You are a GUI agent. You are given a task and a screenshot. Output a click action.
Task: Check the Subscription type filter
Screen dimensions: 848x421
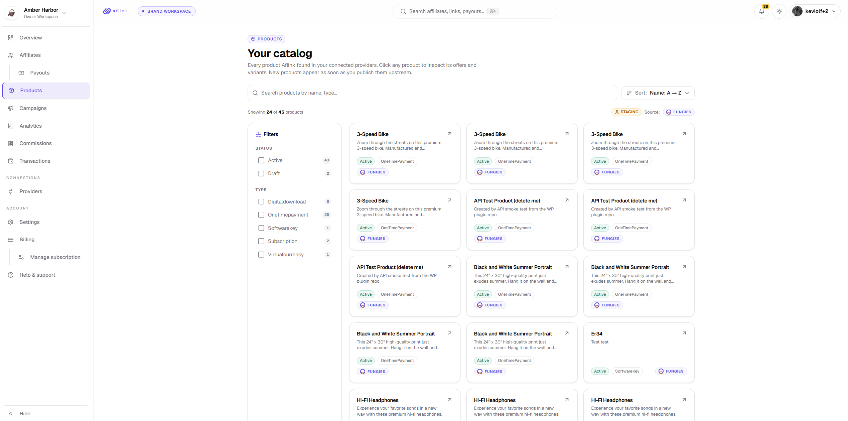point(261,241)
